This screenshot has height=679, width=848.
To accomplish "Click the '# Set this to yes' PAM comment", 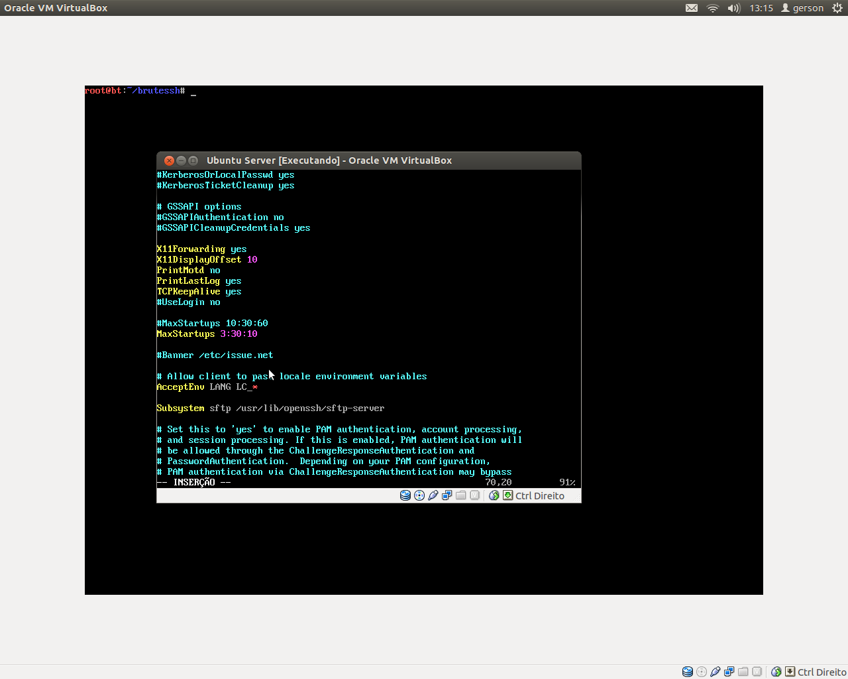I will [339, 430].
